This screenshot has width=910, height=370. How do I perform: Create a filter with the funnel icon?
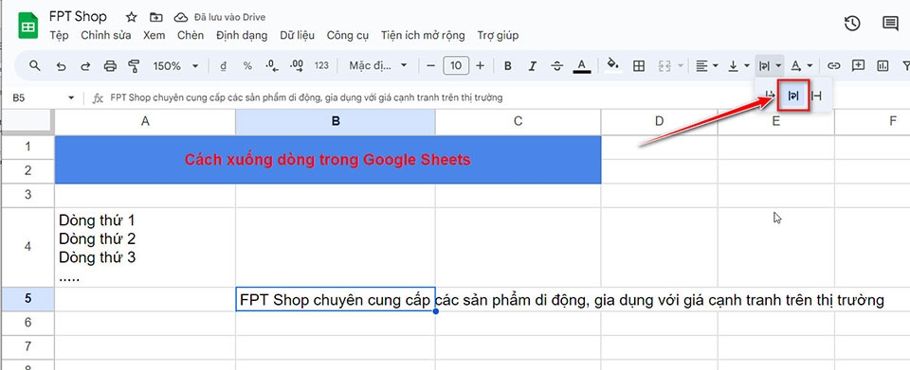tap(906, 66)
